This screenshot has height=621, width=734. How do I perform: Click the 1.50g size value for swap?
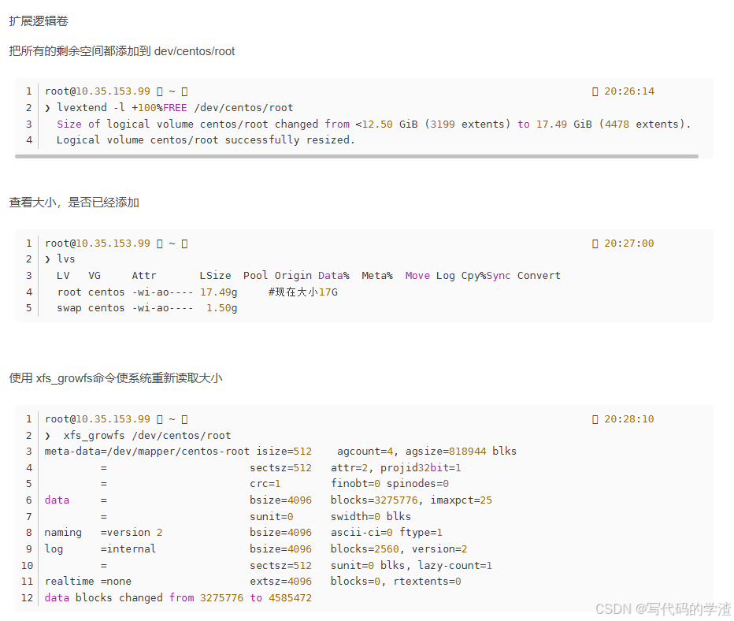221,308
